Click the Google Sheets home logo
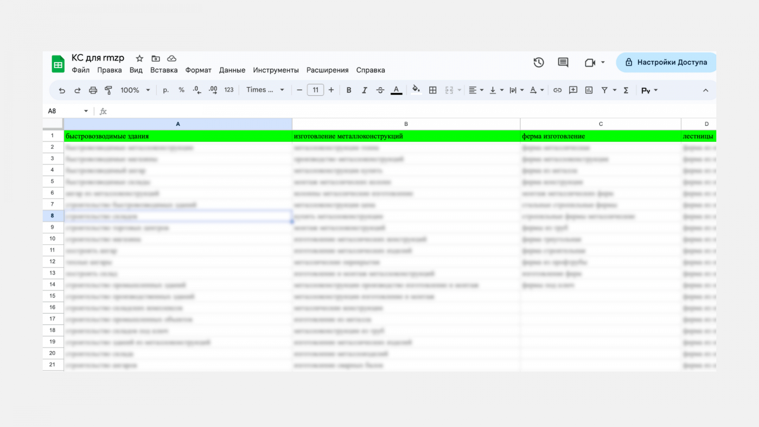The image size is (759, 427). 58,64
